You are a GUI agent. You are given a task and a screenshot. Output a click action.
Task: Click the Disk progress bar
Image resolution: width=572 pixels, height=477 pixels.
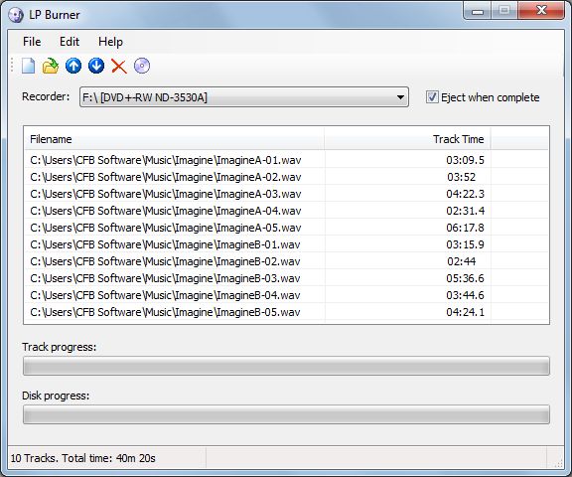click(286, 414)
